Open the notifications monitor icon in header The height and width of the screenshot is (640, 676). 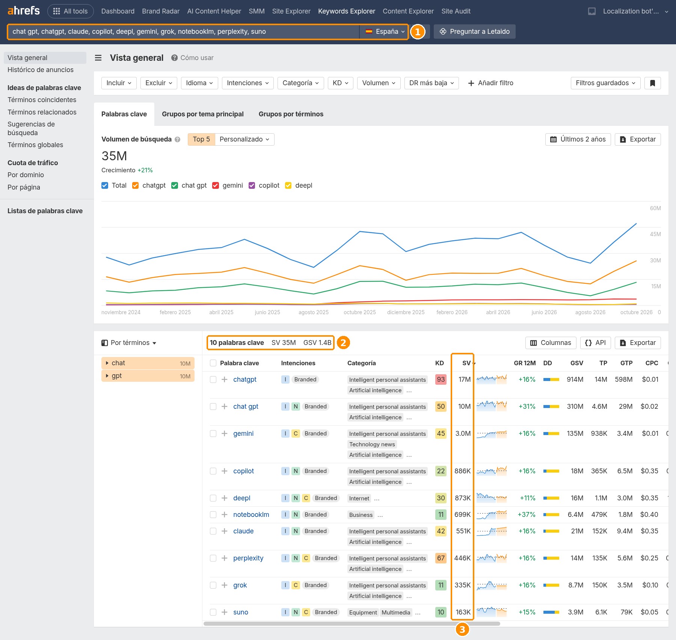click(x=592, y=11)
